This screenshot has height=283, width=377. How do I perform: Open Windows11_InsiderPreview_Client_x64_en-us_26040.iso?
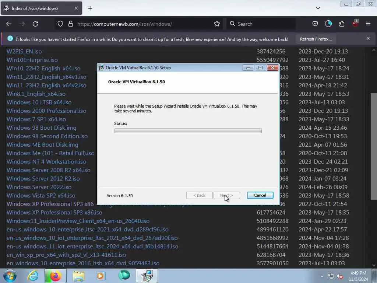[78, 221]
